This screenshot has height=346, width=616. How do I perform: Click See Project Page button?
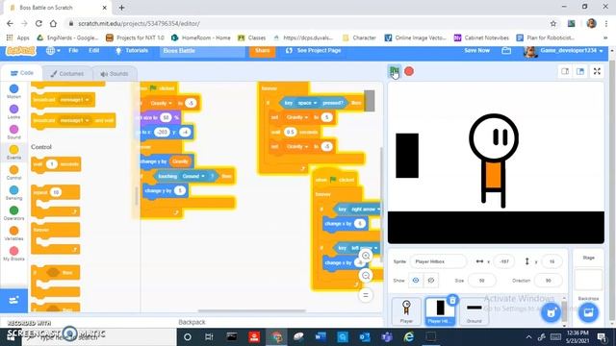tap(314, 51)
